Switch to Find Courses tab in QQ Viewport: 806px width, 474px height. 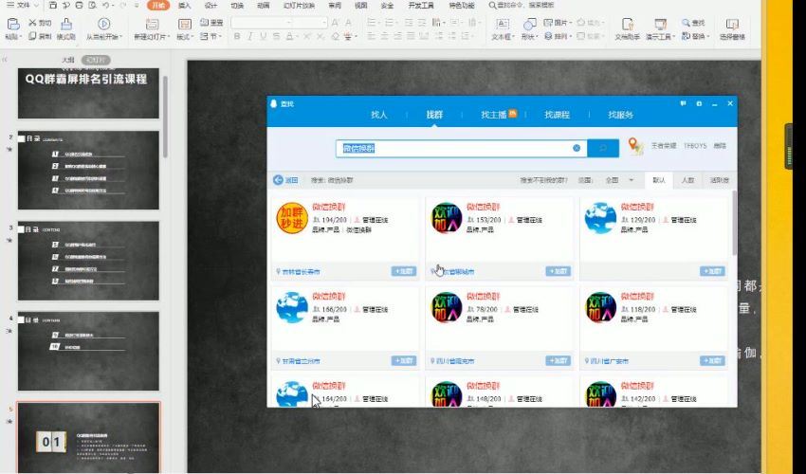tap(557, 115)
